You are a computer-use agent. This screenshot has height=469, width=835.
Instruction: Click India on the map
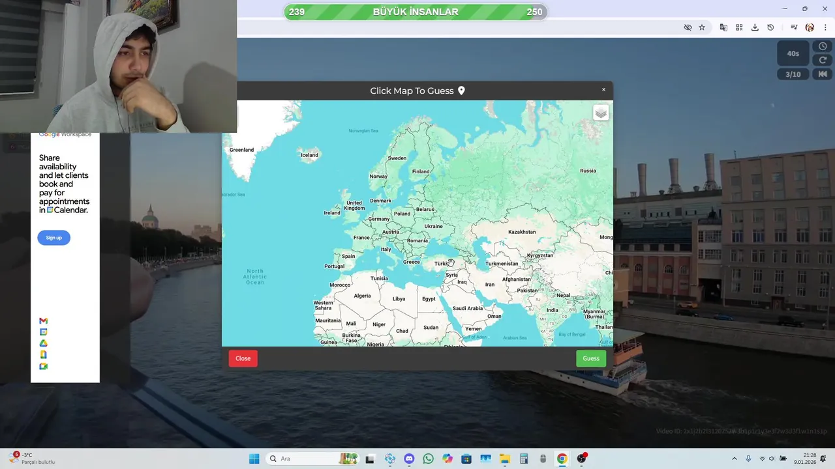[553, 310]
